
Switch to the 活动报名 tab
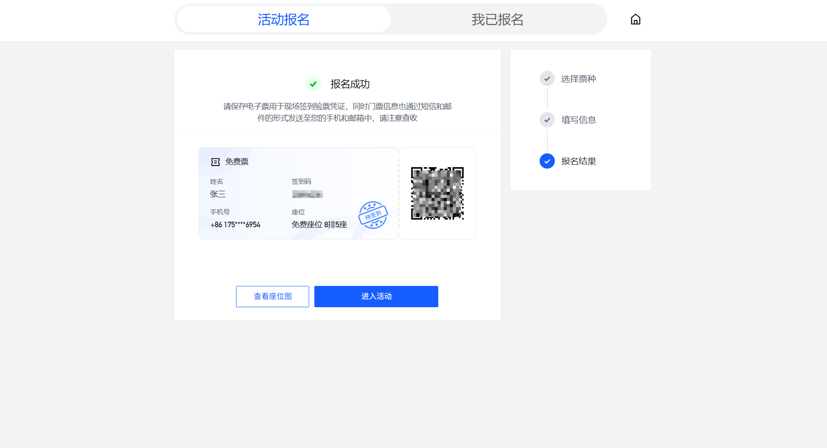[283, 20]
